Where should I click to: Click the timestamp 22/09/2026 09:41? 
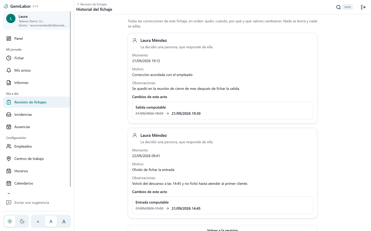(x=146, y=156)
